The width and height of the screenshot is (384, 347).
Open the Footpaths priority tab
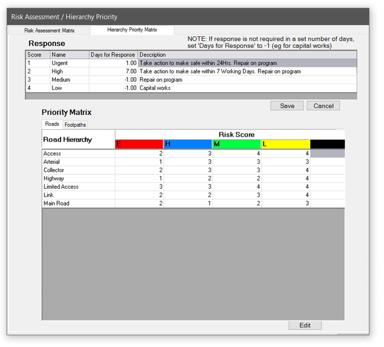75,125
